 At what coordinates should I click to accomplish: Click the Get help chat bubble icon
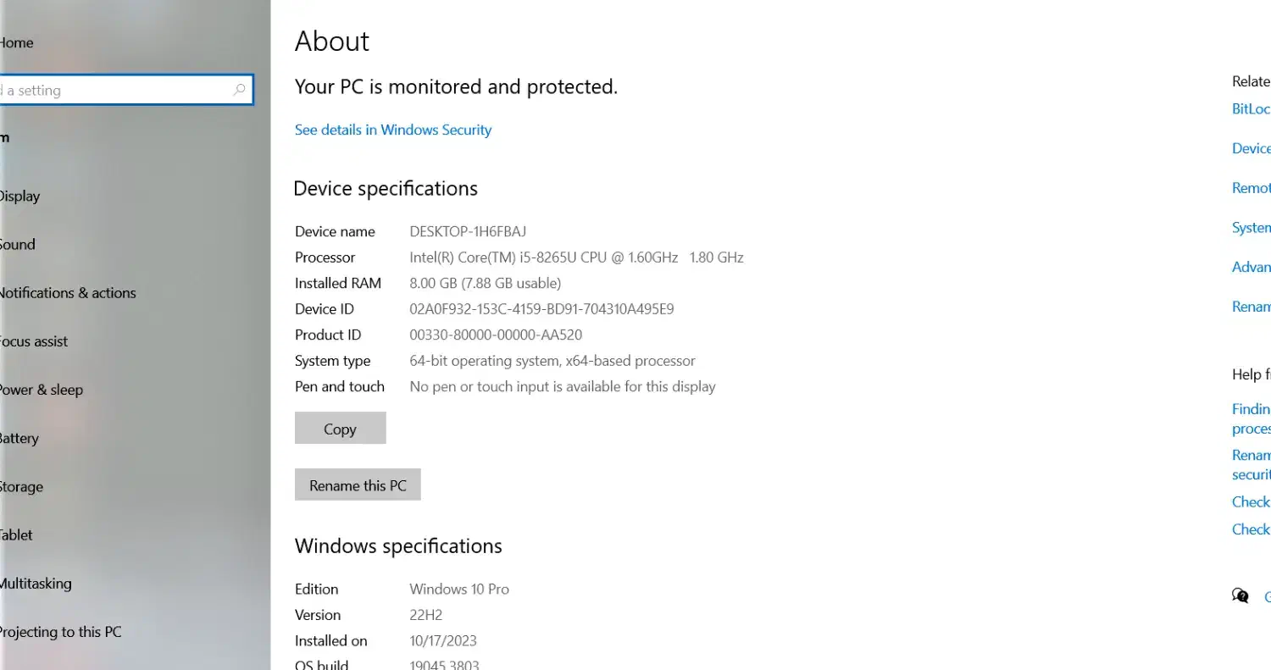coord(1240,595)
